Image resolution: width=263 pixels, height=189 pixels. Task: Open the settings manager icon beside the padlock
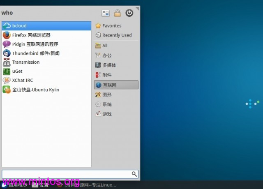106,13
